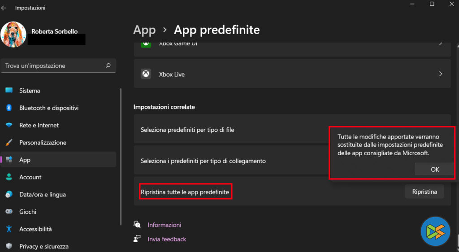459x252 pixels.
Task: Type in Trova un'impostazione search box
Action: point(54,65)
